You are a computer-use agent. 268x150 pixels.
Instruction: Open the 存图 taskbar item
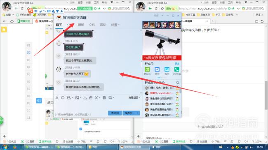(102, 147)
